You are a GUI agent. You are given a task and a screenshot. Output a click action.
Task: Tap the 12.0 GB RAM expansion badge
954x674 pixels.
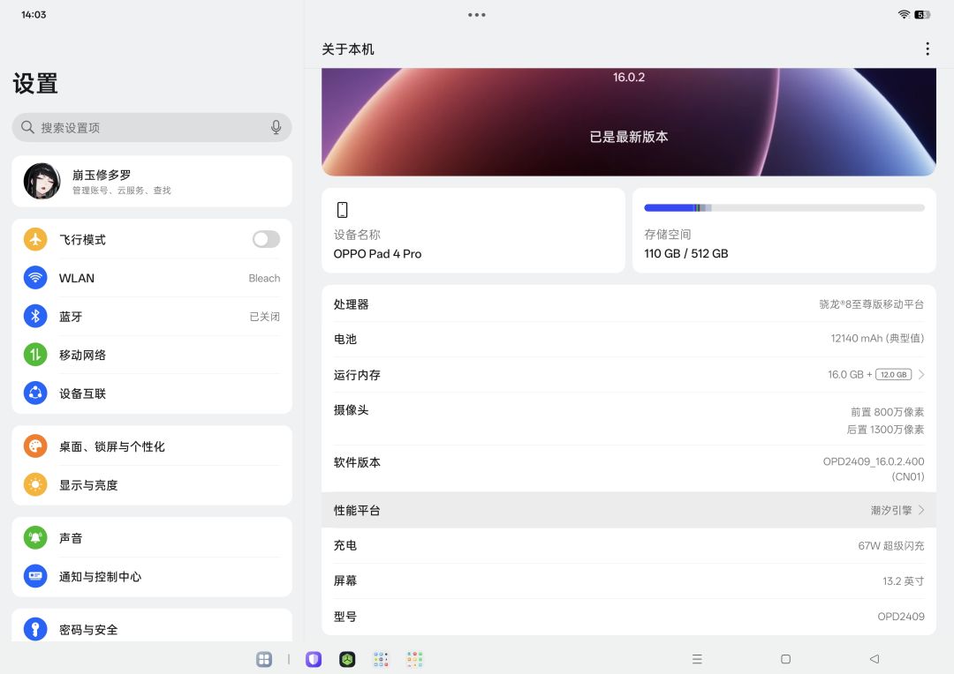(x=893, y=374)
